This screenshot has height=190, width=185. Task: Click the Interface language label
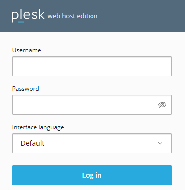[38, 127]
